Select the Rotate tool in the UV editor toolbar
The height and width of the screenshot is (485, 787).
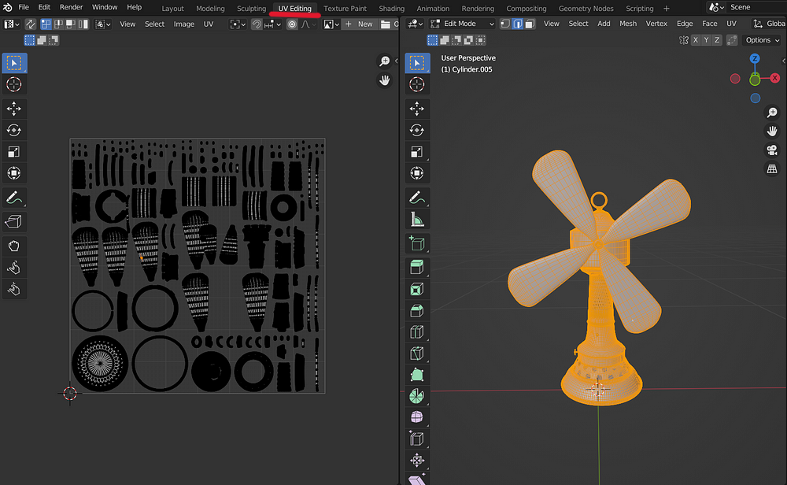click(x=14, y=130)
